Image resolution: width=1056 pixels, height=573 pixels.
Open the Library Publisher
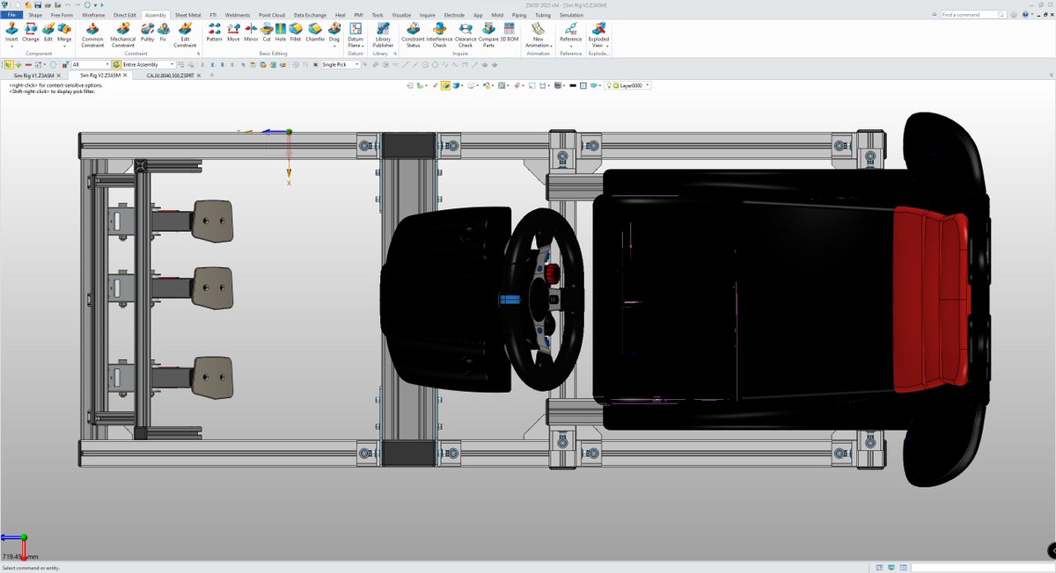coord(383,34)
